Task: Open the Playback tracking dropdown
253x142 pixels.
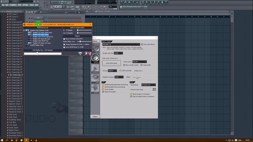Action: point(119,77)
